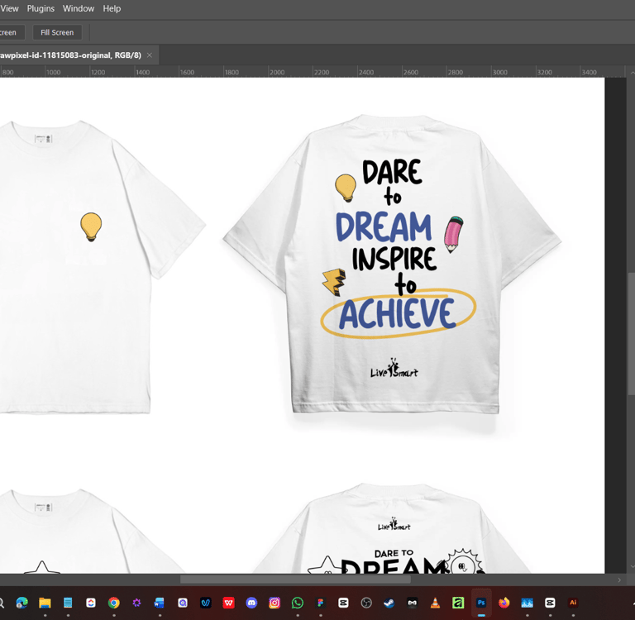Viewport: 635px width, 620px height.
Task: Launch VLC media player from taskbar
Action: click(435, 603)
